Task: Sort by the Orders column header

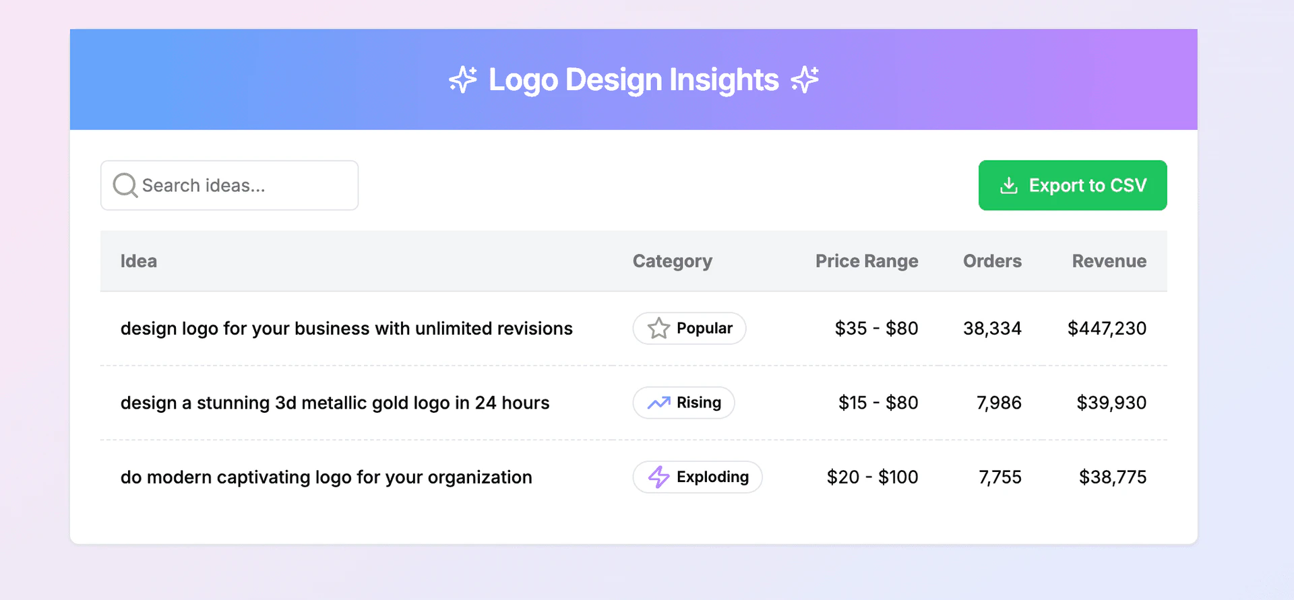Action: tap(991, 261)
